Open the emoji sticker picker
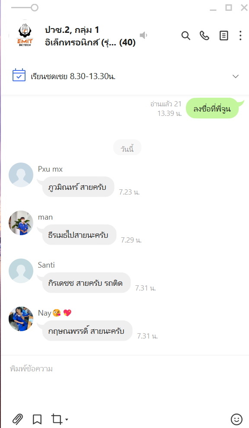249x428 pixels. [236, 419]
